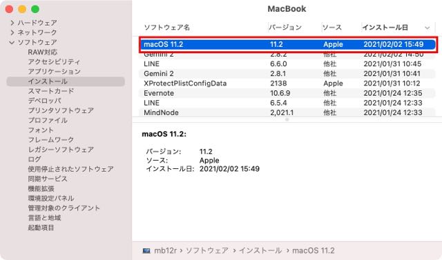Click detail value 2021/02/02 15:49

pos(229,169)
